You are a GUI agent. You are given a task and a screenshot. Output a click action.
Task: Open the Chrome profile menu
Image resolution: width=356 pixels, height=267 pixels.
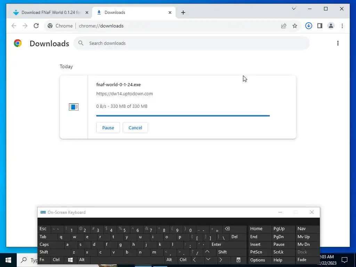(x=331, y=26)
